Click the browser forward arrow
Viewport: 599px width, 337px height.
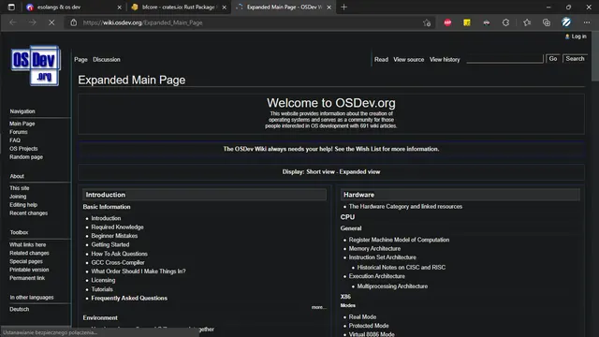click(33, 22)
